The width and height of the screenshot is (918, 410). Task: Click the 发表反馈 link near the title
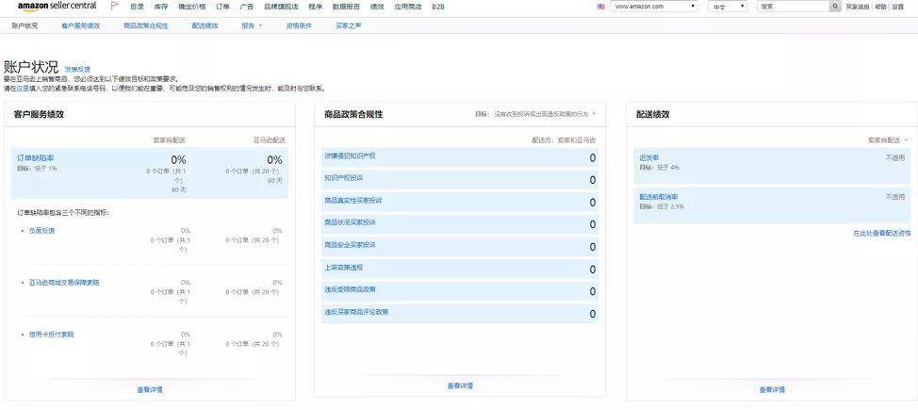[77, 69]
